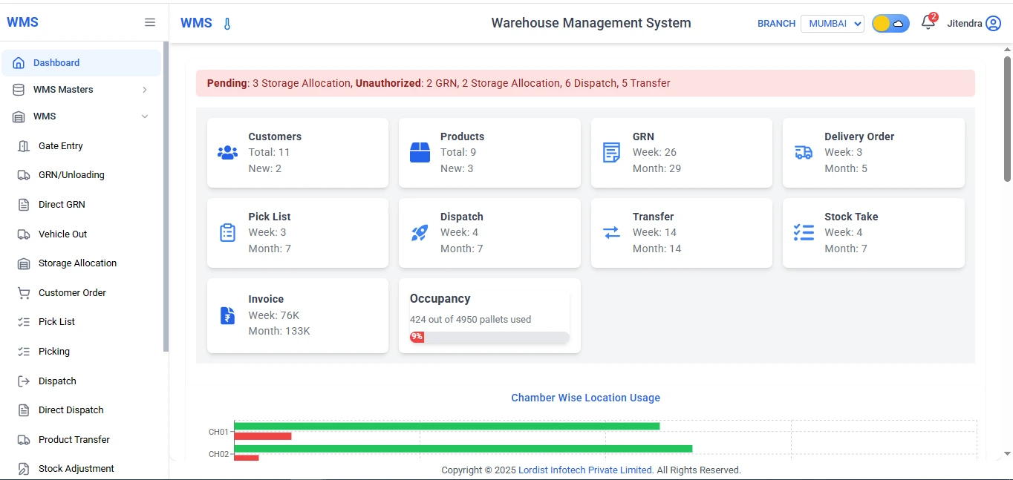The image size is (1013, 480).
Task: Toggle the sidebar with the hamburger icon
Action: click(150, 22)
